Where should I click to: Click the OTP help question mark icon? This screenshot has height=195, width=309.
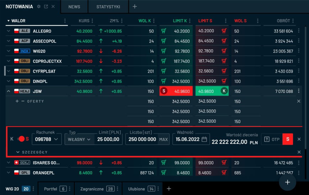[x=267, y=139]
